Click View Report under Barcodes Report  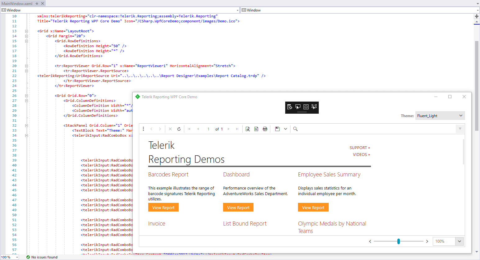click(x=163, y=208)
